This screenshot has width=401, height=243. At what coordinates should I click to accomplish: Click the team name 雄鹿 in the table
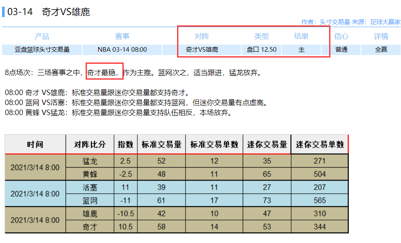(x=90, y=214)
